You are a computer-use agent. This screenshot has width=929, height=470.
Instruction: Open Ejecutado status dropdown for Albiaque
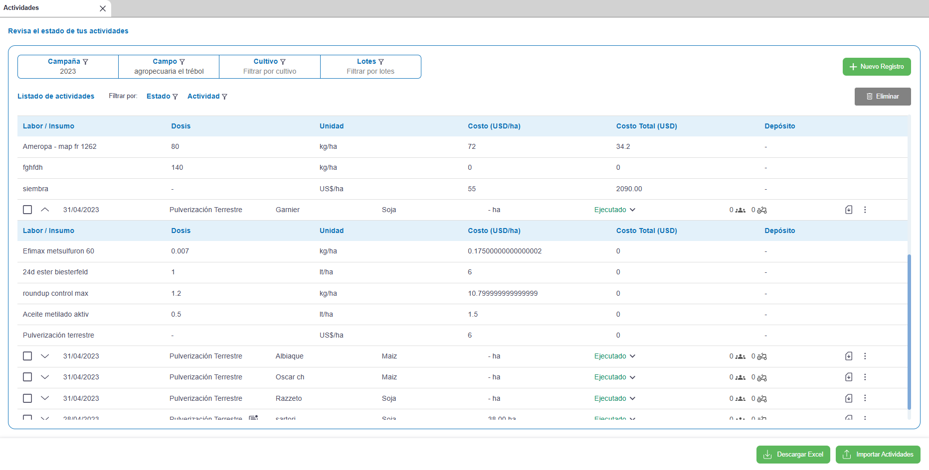[x=614, y=356]
